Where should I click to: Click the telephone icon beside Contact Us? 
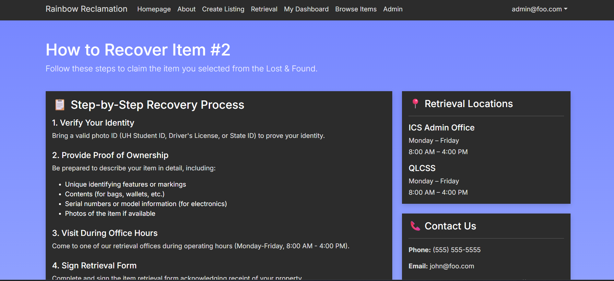(415, 226)
